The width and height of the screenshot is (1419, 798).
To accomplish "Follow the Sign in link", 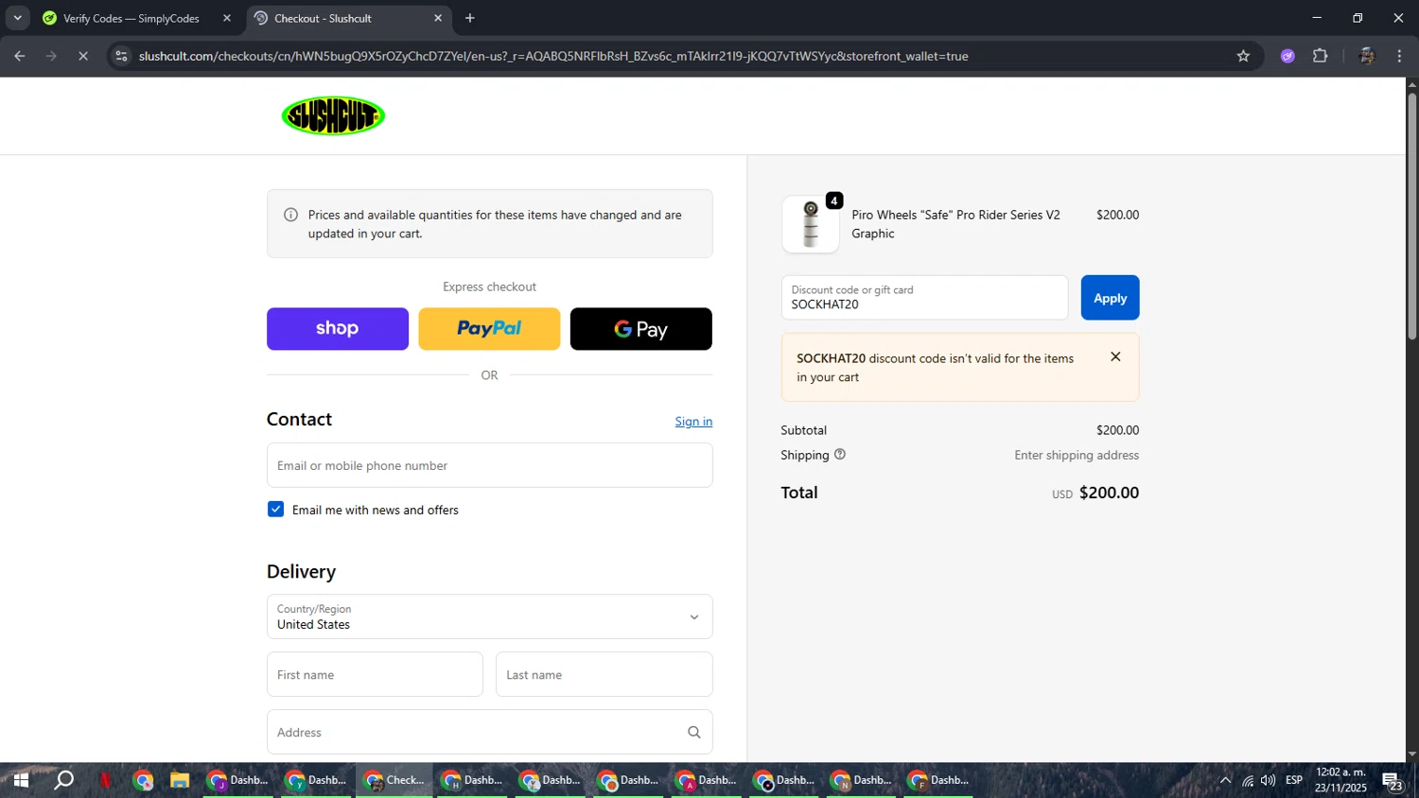I will (693, 422).
